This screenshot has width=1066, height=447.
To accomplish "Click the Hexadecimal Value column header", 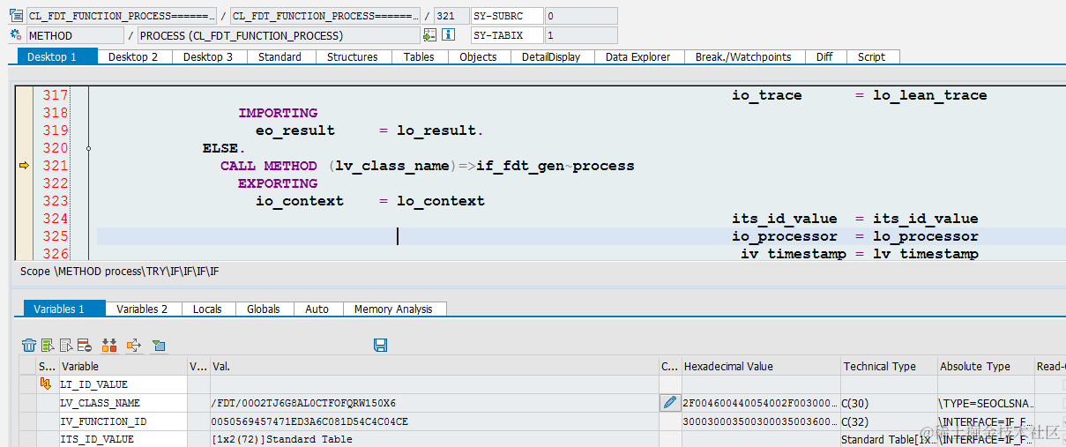I will [760, 366].
